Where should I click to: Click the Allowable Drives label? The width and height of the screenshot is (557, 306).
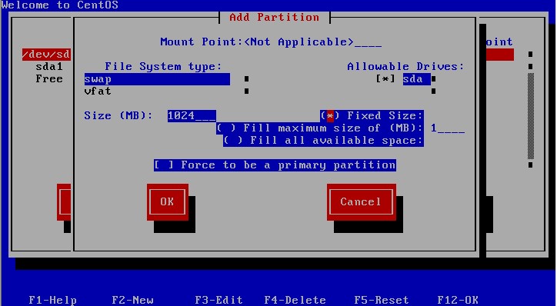tap(405, 66)
